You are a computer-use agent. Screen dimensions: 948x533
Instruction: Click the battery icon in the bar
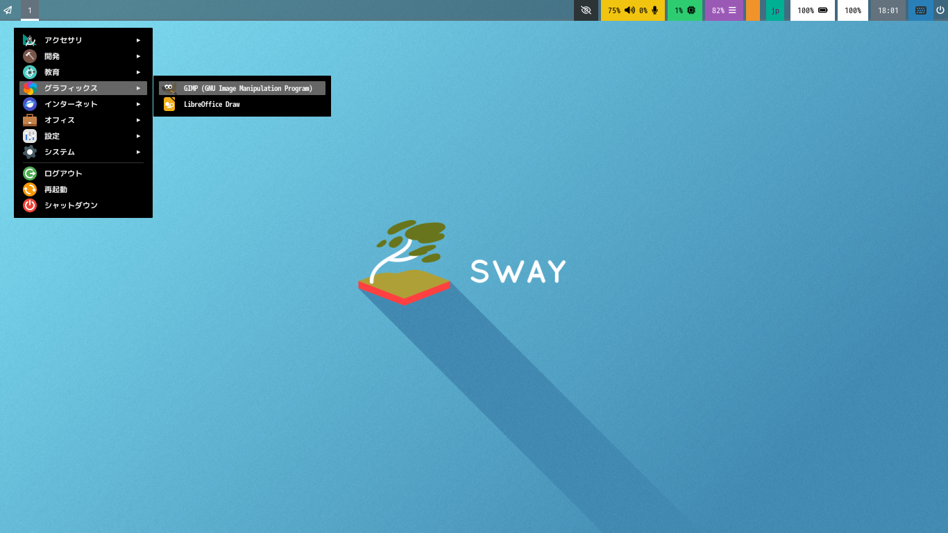(823, 10)
